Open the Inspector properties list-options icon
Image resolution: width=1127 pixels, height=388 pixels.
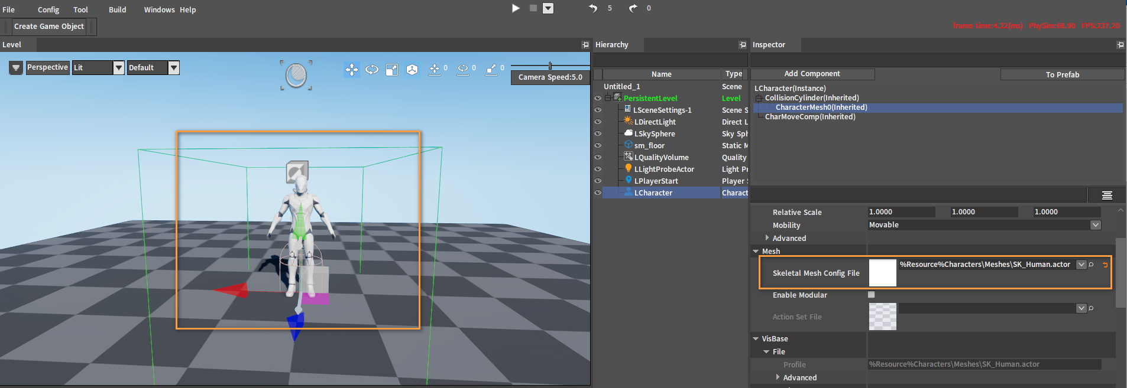[1107, 195]
